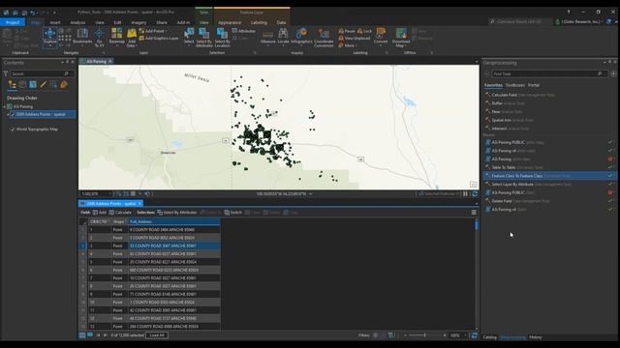The width and height of the screenshot is (620, 348).
Task: Open the Convert labels tool
Action: coord(381,37)
